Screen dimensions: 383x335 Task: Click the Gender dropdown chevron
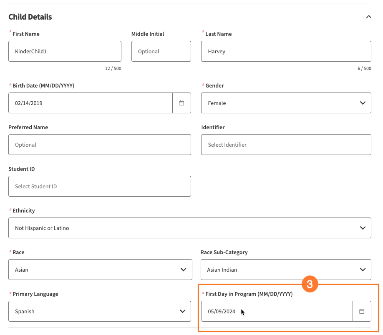pyautogui.click(x=363, y=103)
